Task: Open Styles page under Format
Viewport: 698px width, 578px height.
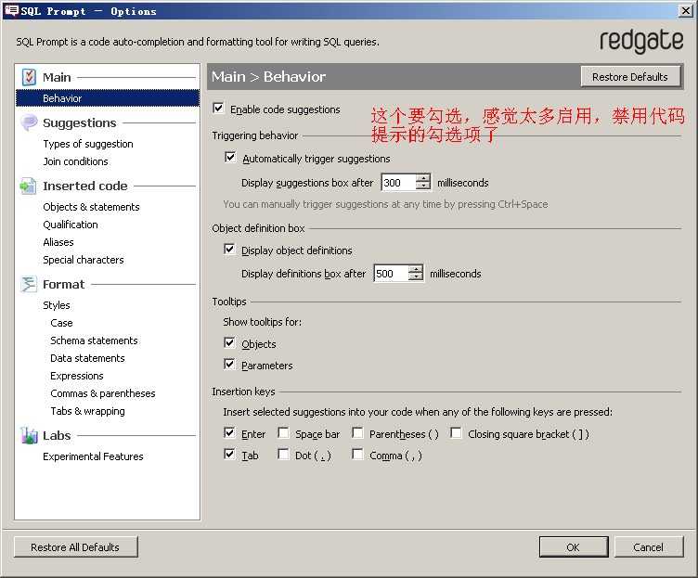Action: [x=57, y=305]
